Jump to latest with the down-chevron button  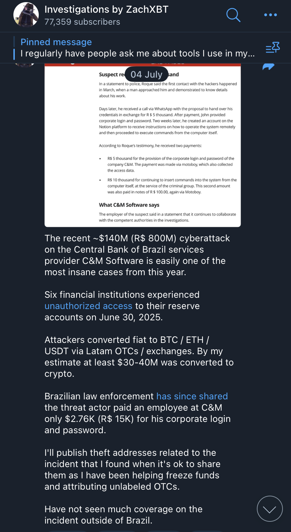270,509
